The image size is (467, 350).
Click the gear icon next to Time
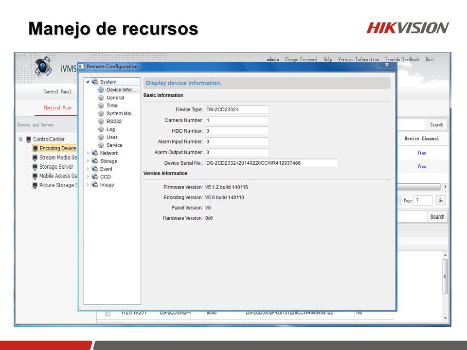(101, 105)
